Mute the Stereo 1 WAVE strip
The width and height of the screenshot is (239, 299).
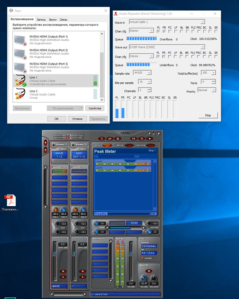pos(63,271)
